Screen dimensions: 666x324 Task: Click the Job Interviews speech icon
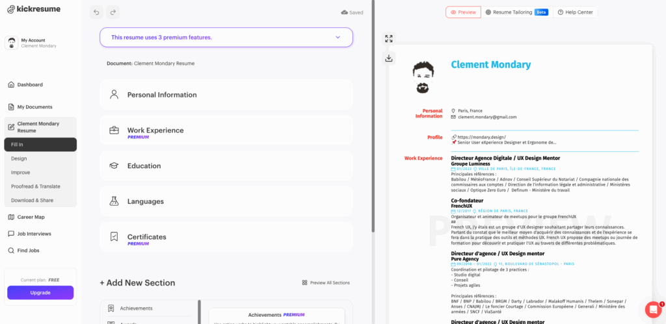click(11, 234)
